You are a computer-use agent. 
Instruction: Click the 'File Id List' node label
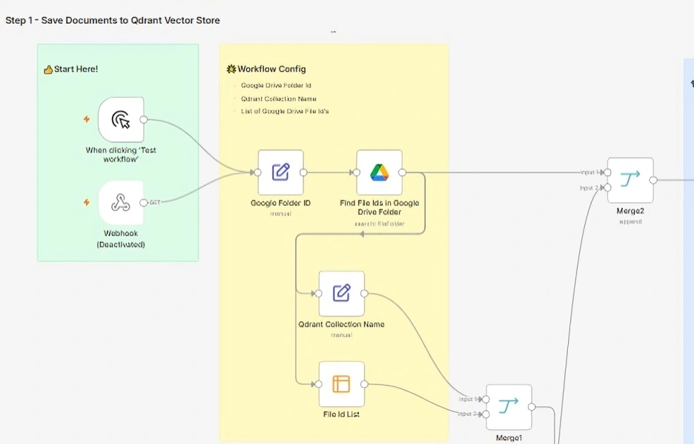pos(341,414)
